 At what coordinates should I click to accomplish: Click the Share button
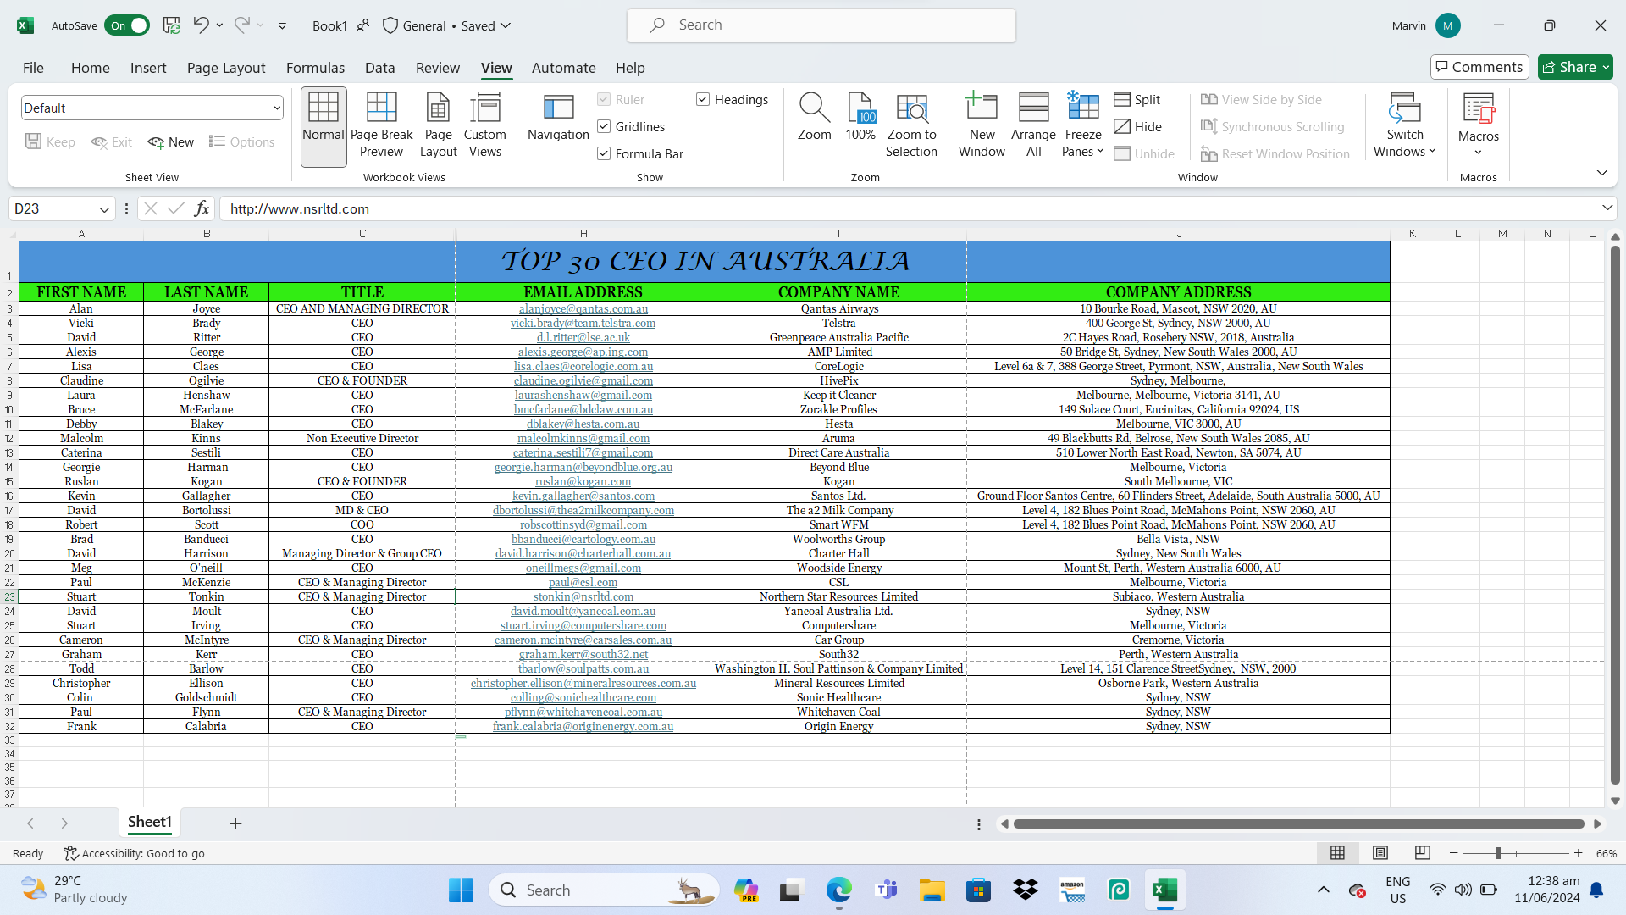(x=1574, y=67)
